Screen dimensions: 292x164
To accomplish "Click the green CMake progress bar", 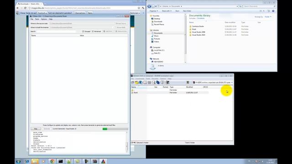I will 115,128.
